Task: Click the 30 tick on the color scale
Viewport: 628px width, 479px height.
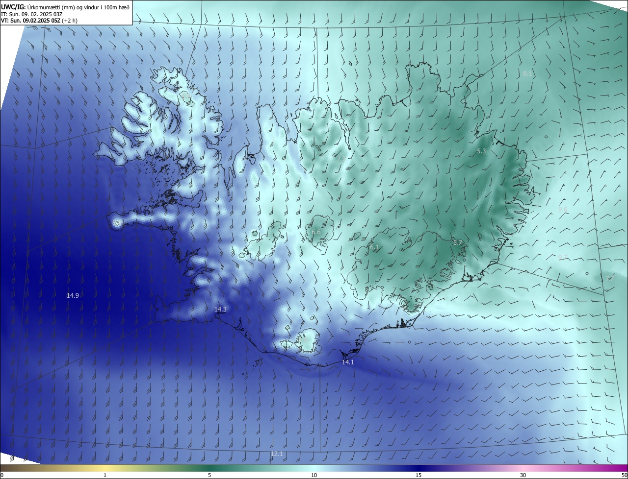Action: (x=523, y=475)
